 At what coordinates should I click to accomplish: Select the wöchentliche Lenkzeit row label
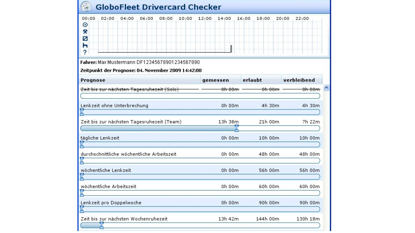106,171
